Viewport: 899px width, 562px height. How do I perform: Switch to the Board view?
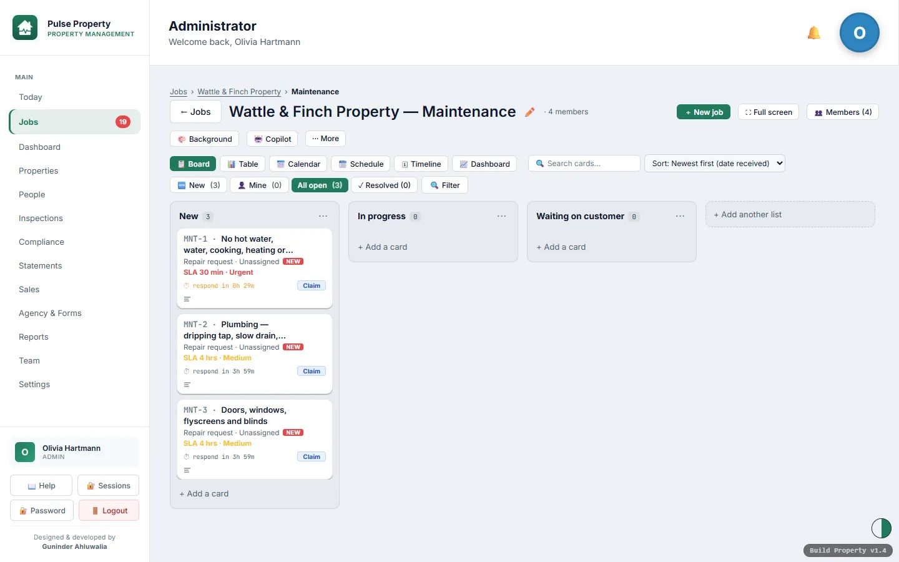click(193, 164)
